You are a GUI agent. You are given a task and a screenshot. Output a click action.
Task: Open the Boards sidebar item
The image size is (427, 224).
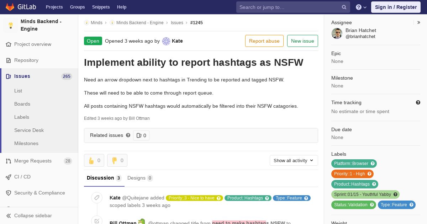click(x=22, y=104)
